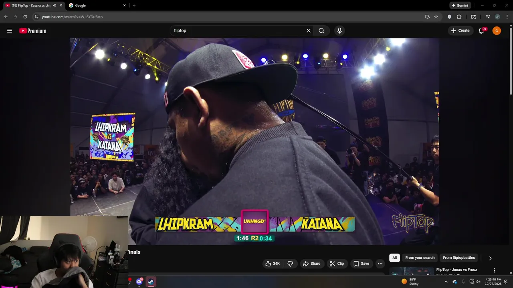Viewport: 513px width, 288px height.
Task: Open the tab search side panel icon
Action: pyautogui.click(x=473, y=17)
